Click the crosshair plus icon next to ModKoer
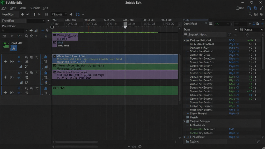The width and height of the screenshot is (265, 149). pyautogui.click(x=22, y=14)
